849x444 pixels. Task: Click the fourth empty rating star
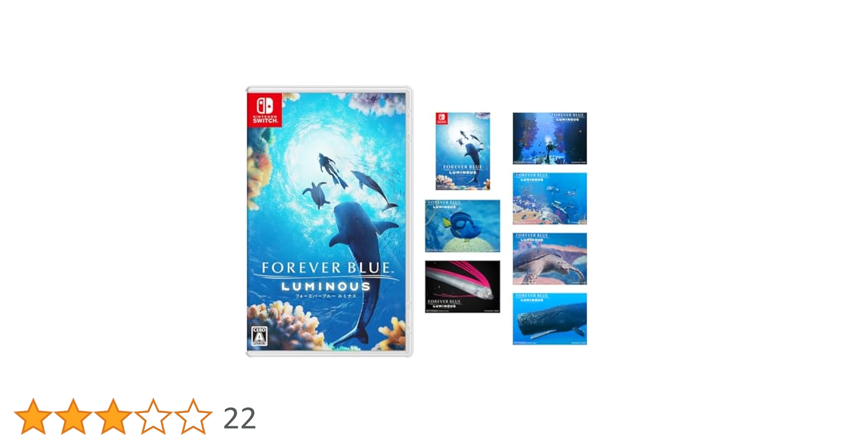pyautogui.click(x=153, y=417)
